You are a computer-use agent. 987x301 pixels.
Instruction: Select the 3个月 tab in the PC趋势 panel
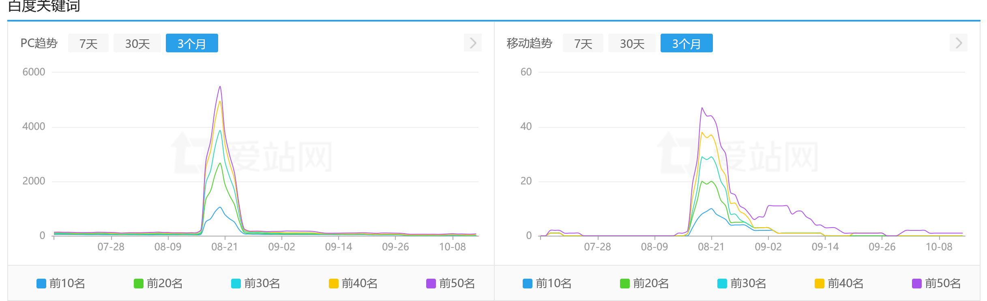192,43
